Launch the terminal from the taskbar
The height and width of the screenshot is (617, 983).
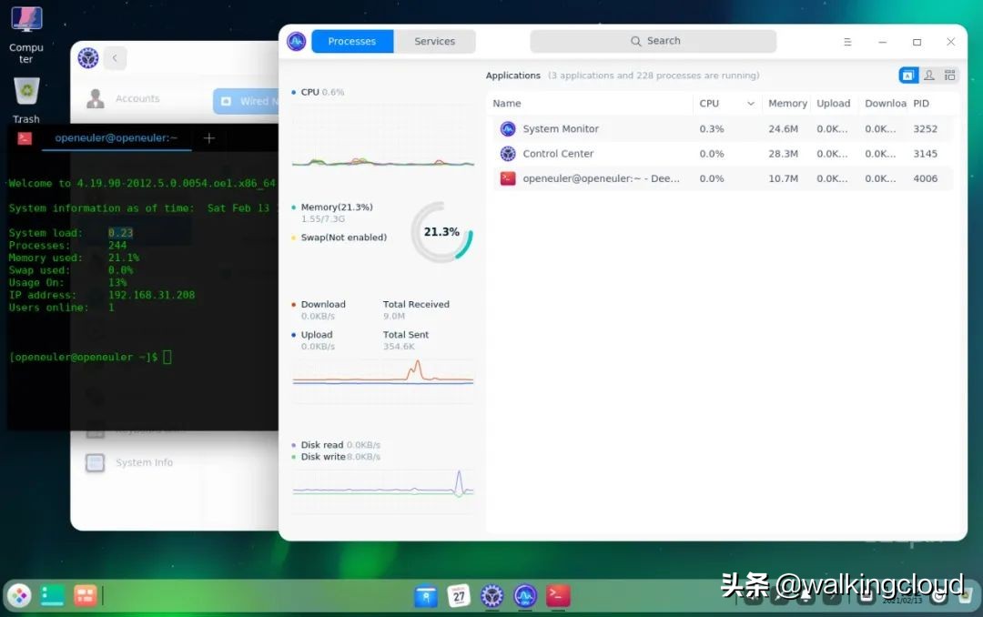point(558,594)
